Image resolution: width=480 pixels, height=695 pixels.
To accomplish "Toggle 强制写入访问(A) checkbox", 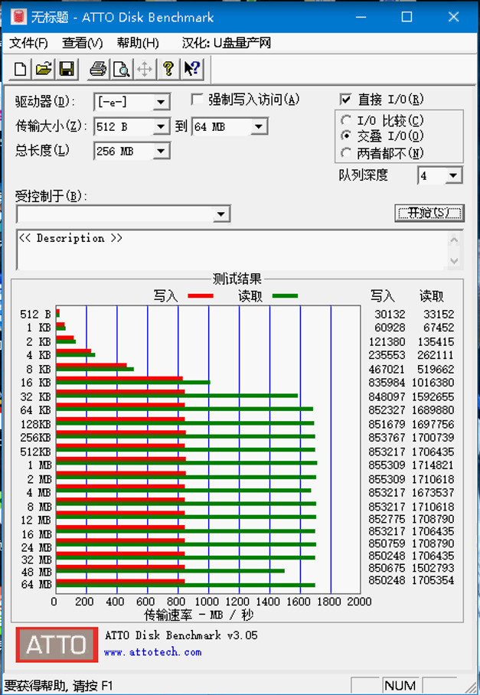I will (197, 100).
